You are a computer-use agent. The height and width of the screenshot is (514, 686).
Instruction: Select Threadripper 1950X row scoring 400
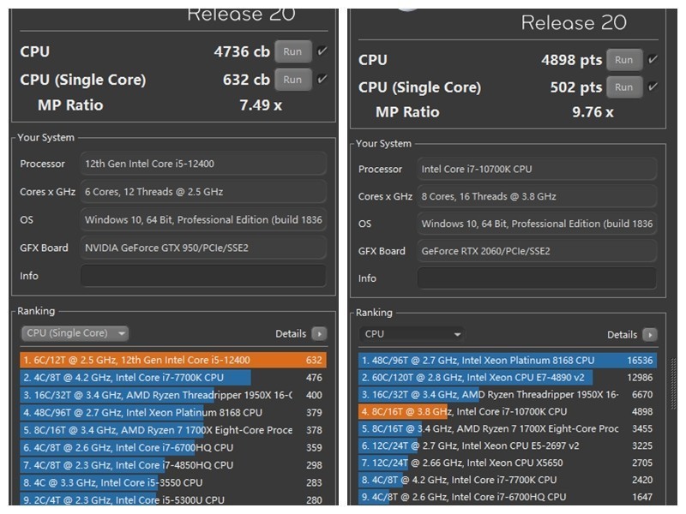pos(173,395)
